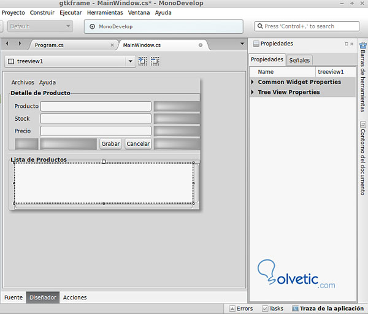Click the Producto text entry

tap(96, 106)
